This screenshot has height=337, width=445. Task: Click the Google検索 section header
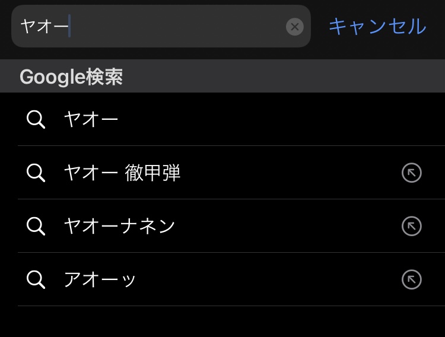coord(71,77)
